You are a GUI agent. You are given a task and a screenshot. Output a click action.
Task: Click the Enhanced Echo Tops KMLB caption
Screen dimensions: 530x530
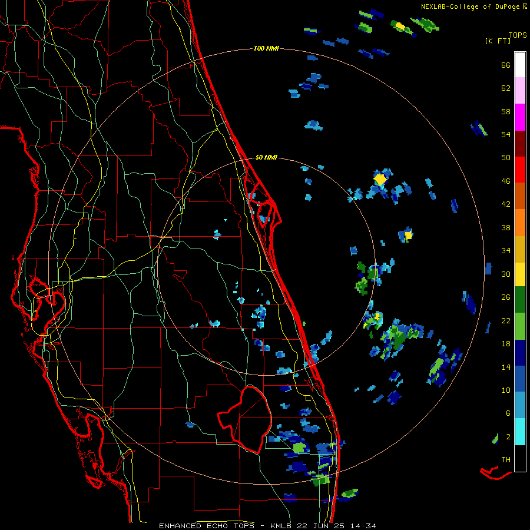point(267,526)
